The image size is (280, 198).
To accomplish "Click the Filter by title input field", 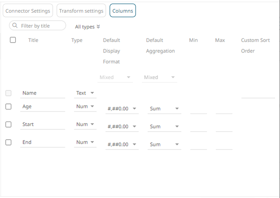I will (42, 26).
